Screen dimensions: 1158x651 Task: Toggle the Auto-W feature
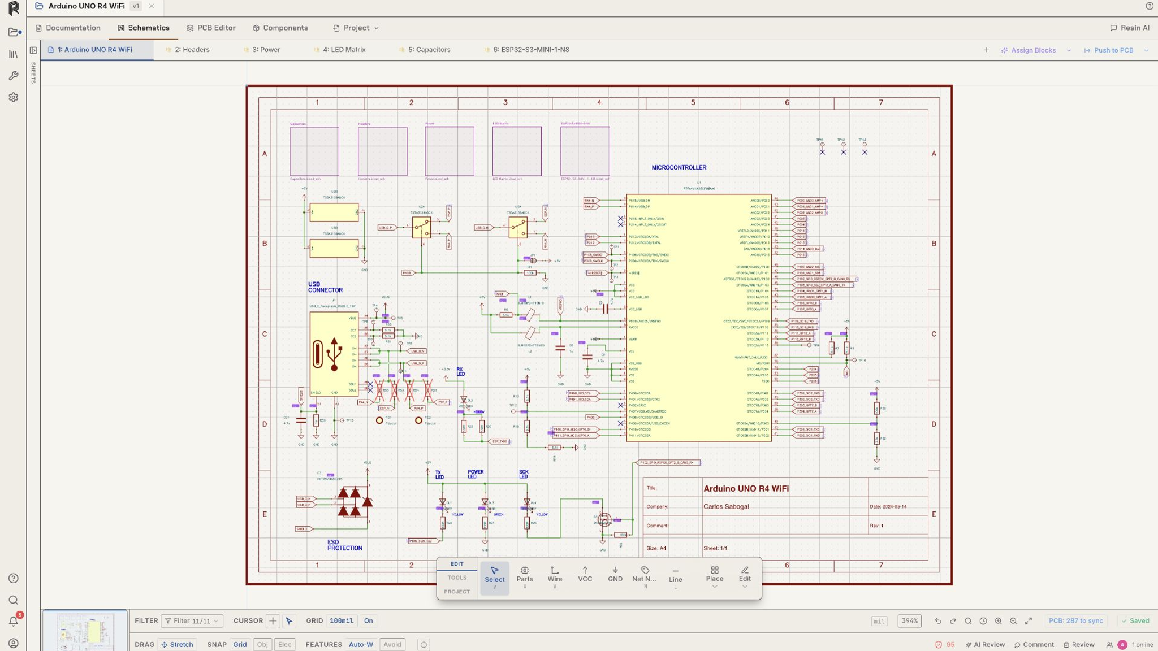pyautogui.click(x=361, y=645)
